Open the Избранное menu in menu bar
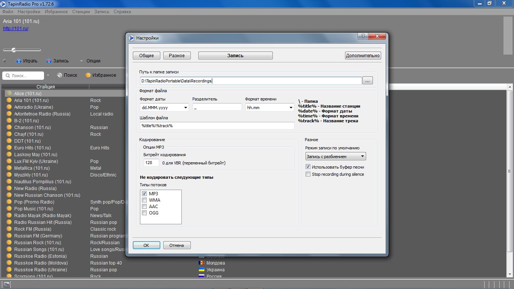 [x=56, y=12]
